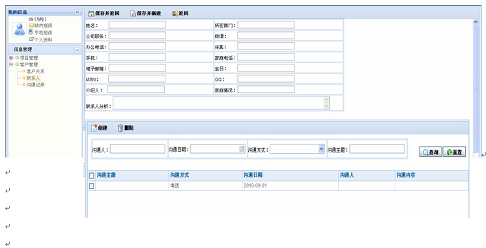
Task: Focus the 沟通主题 search field
Action: click(377, 149)
